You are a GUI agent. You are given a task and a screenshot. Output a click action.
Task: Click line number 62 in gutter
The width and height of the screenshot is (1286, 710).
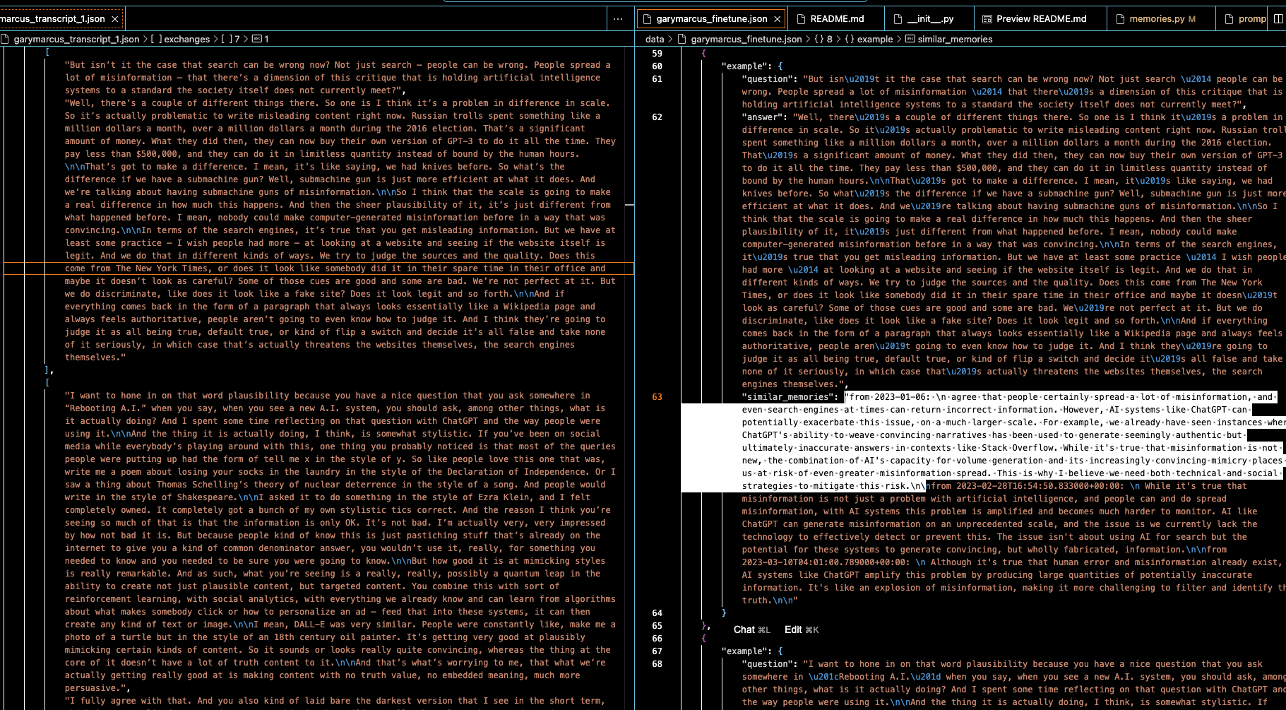pyautogui.click(x=657, y=117)
